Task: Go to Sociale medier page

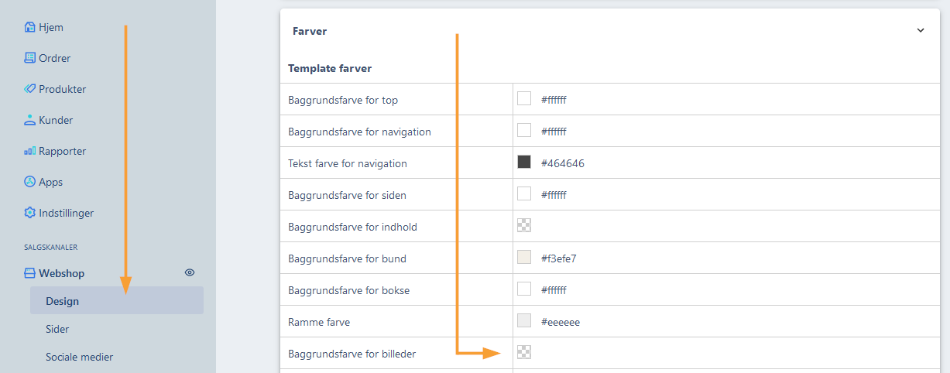Action: [80, 357]
